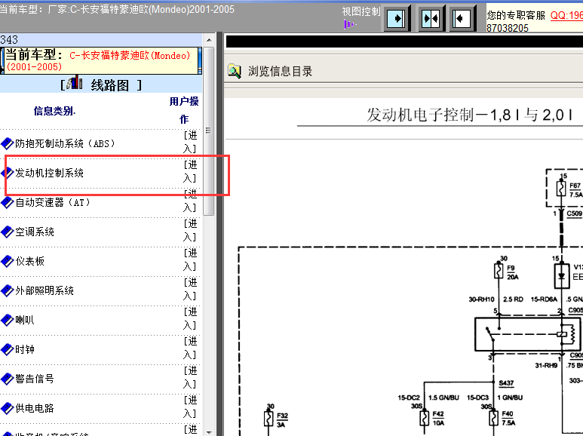
Task: Click the purple sound icon under 视图控制
Action: point(349,25)
